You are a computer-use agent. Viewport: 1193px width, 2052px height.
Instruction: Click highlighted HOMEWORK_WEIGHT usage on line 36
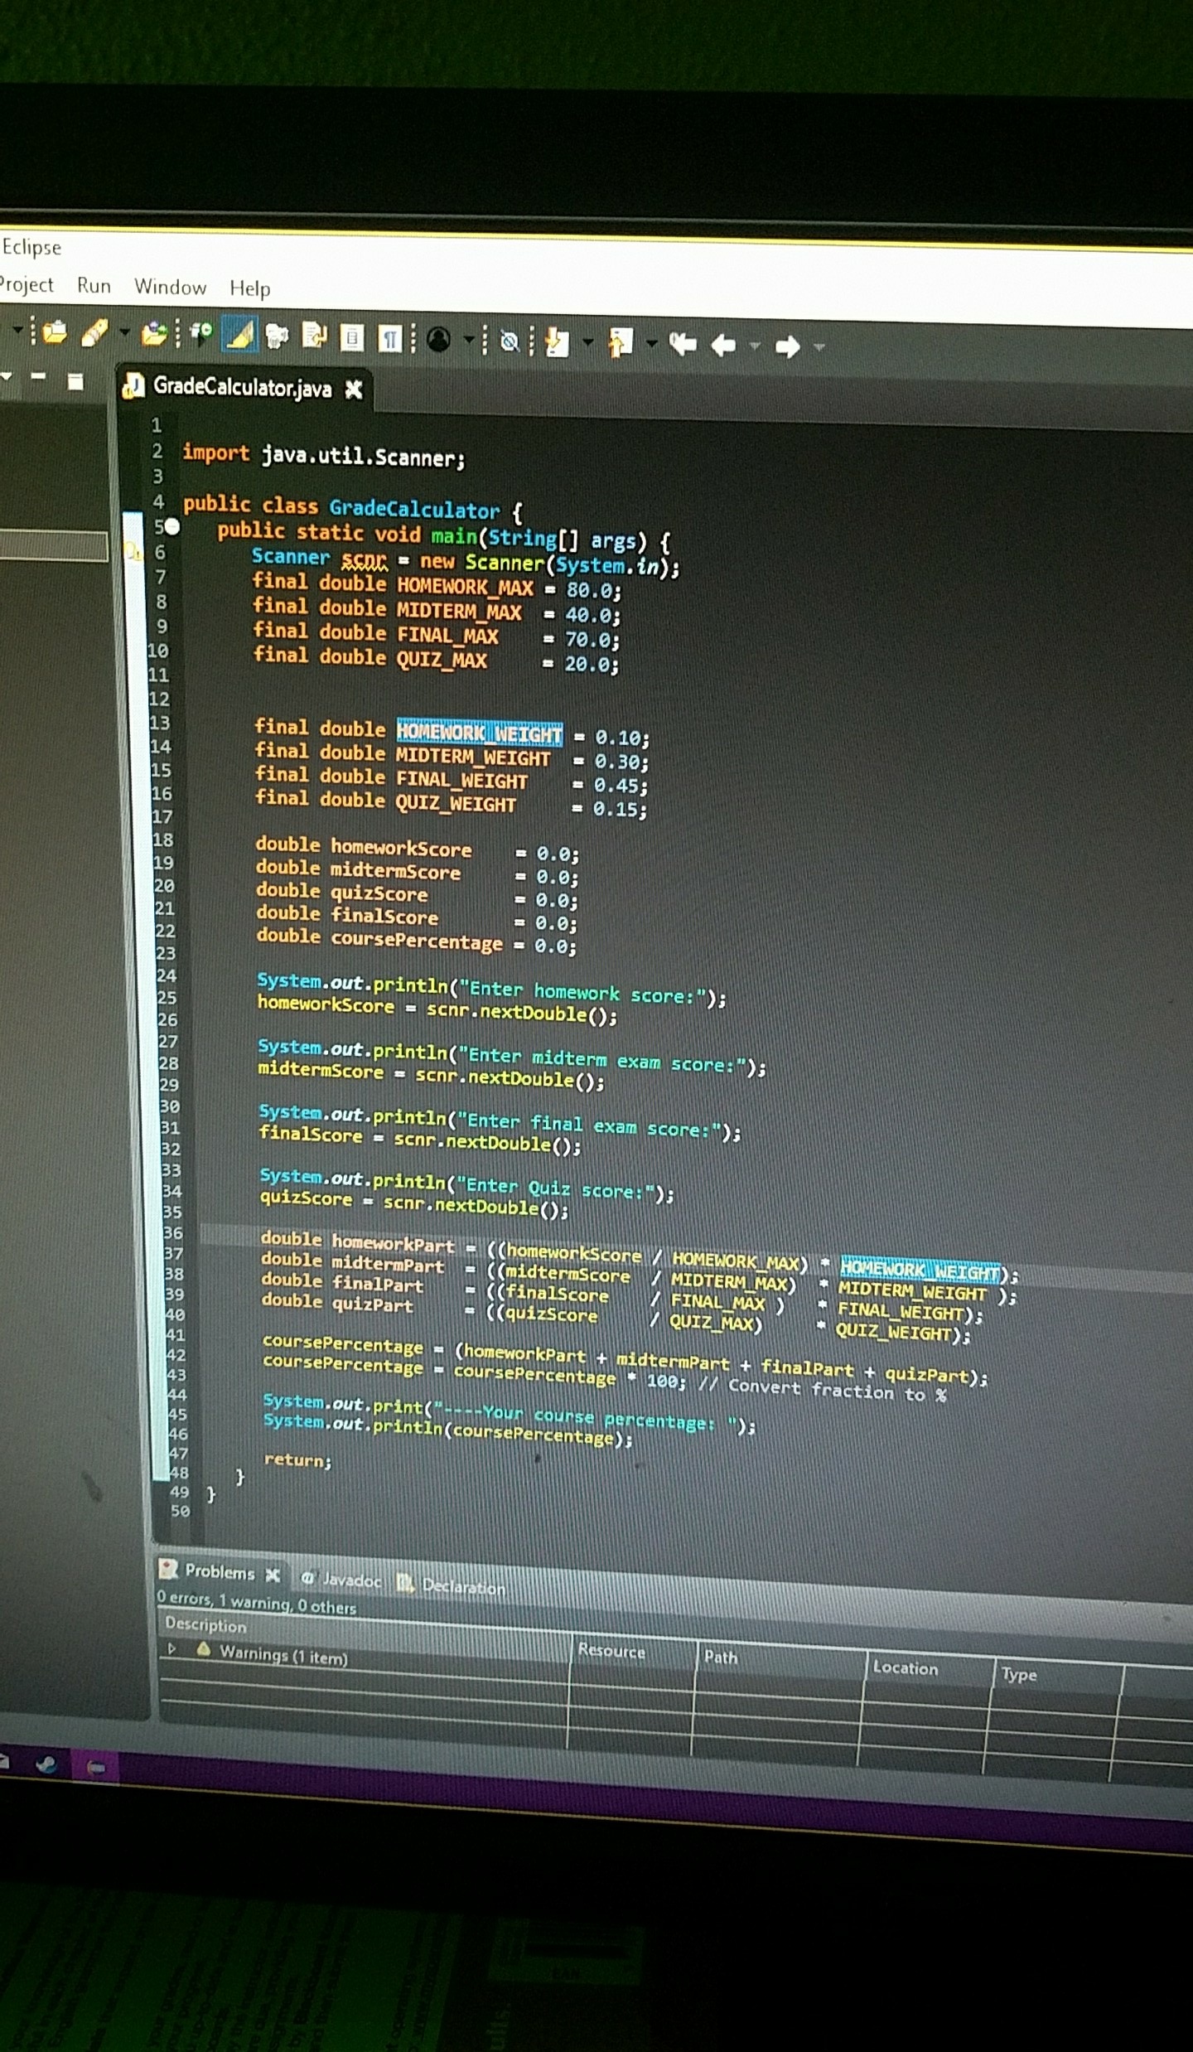pos(920,1270)
